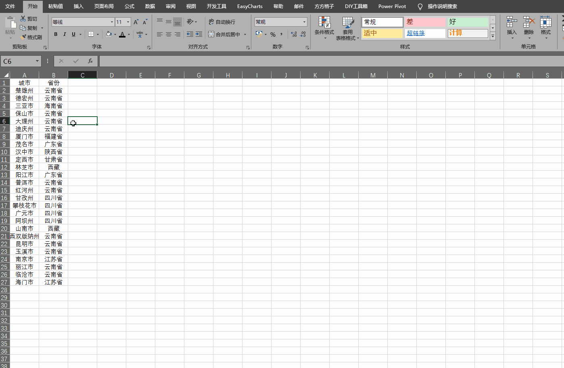Open the Format (格式) cells dropdown
Viewport: 564px width, 368px height.
(545, 28)
